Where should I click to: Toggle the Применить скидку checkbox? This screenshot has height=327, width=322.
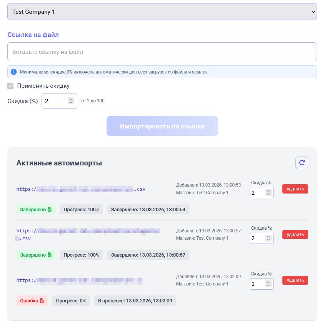10,86
